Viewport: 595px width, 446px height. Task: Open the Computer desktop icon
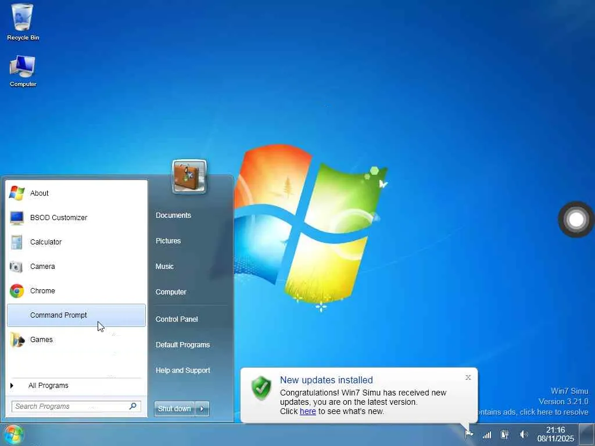click(x=23, y=71)
